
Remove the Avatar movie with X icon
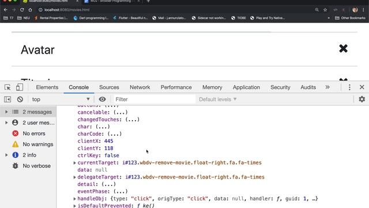pyautogui.click(x=344, y=49)
